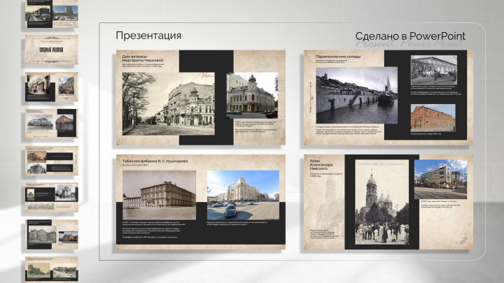Select the title text Табачная фабрика
Image resolution: width=504 pixels, height=283 pixels.
(139, 161)
